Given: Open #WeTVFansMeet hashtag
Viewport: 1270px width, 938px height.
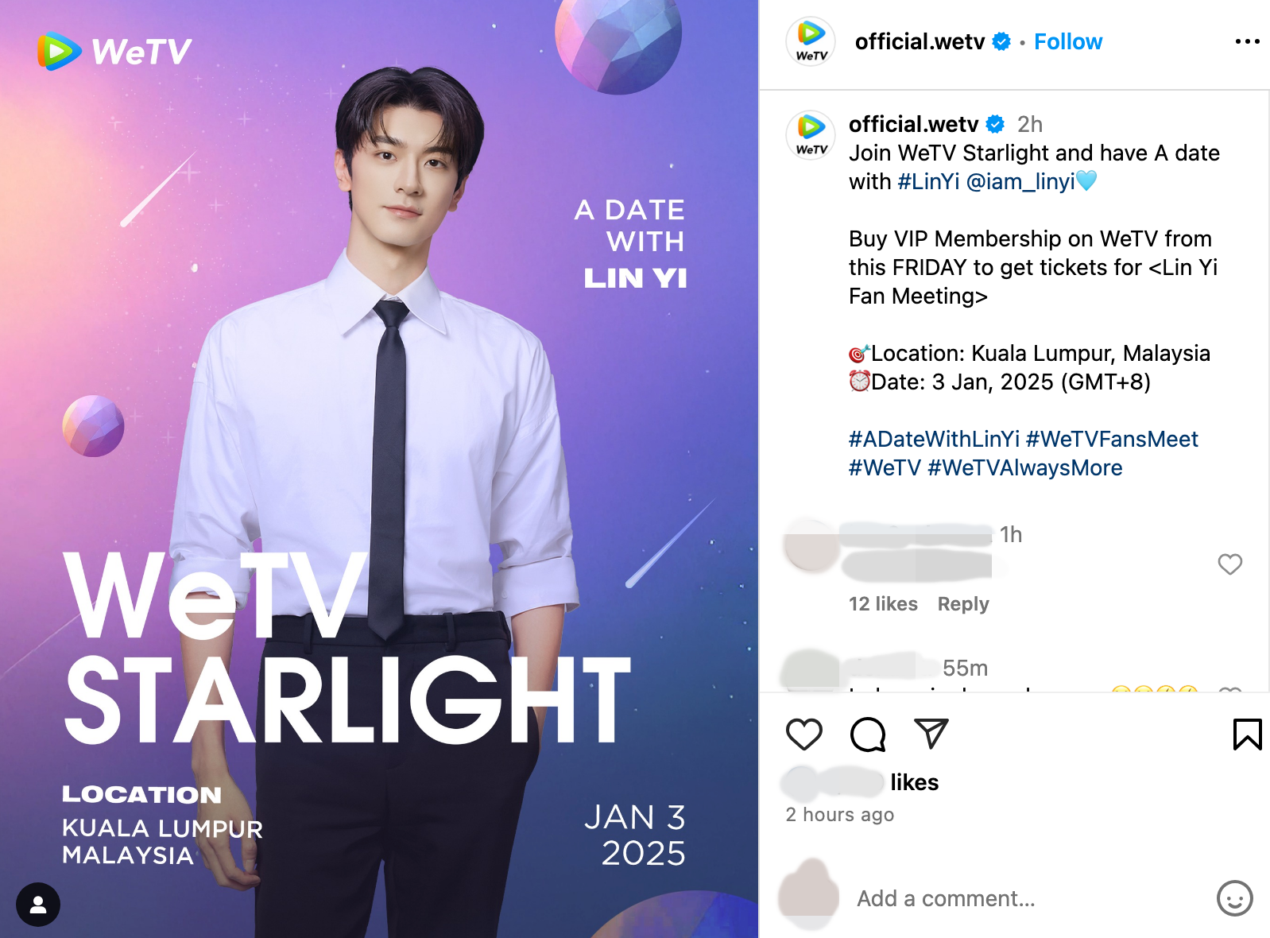Looking at the screenshot, I should [1112, 440].
